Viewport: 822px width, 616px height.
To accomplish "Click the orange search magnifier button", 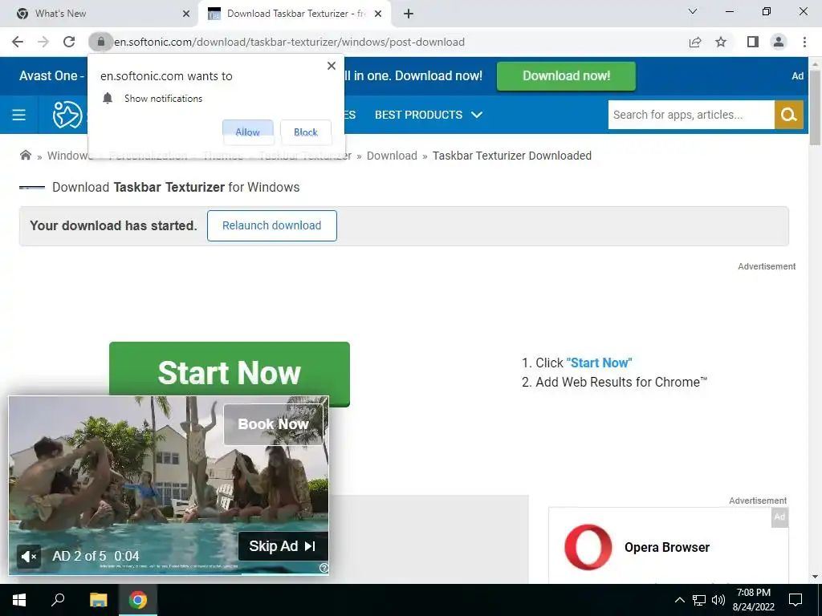I will pyautogui.click(x=788, y=115).
